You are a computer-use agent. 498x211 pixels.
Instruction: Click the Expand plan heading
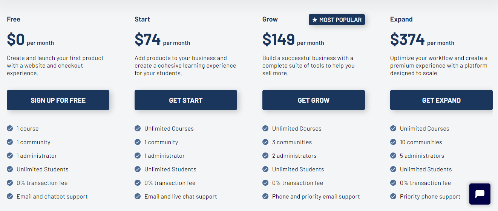pos(401,19)
